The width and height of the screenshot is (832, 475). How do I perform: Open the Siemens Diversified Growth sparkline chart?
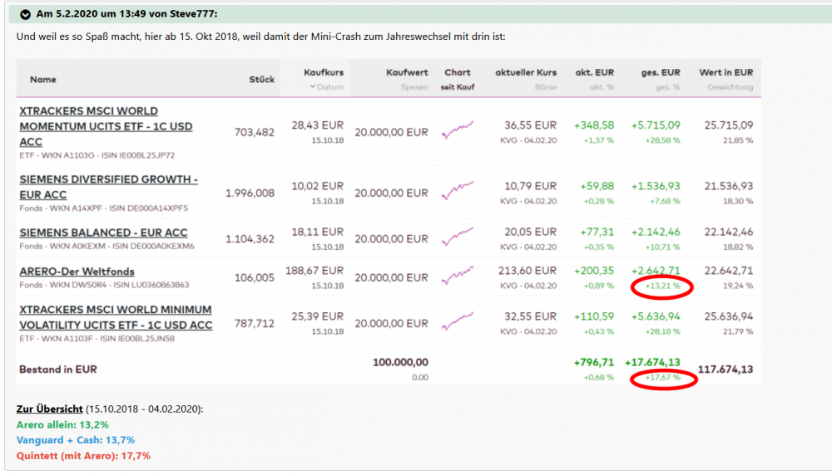pyautogui.click(x=457, y=191)
